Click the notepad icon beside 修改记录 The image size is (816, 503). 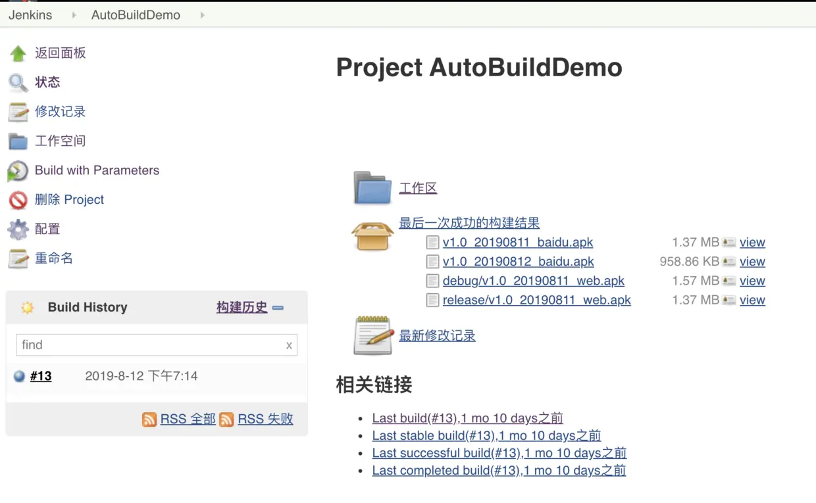point(18,112)
